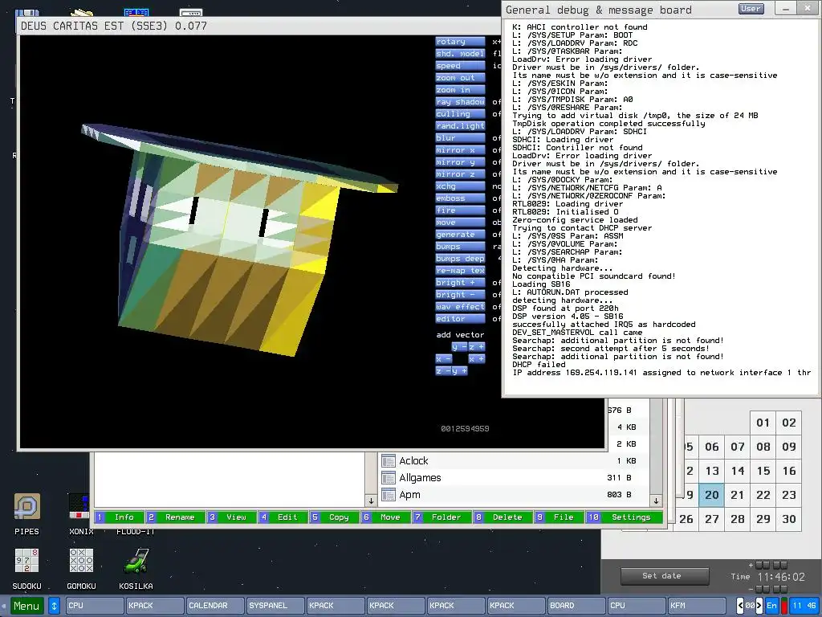
Task: Click the generate button
Action: (460, 235)
